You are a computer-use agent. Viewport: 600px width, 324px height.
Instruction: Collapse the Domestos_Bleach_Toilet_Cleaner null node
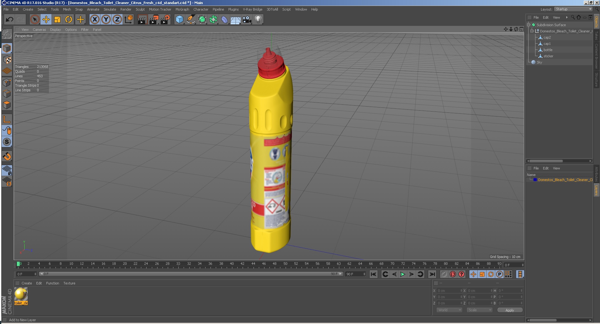532,31
